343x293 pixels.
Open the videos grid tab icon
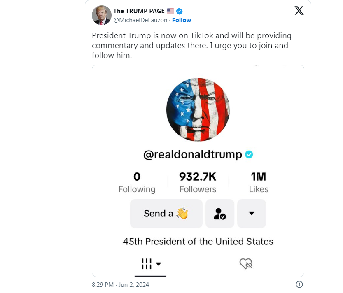point(147,263)
